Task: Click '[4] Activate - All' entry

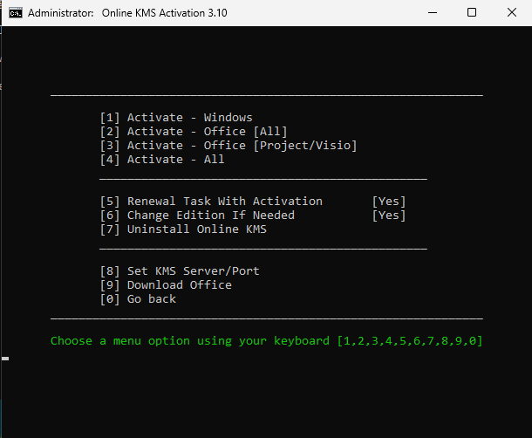Action: 162,160
